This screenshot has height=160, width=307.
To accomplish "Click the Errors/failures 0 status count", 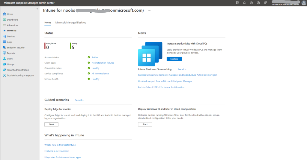I will pos(50,46).
